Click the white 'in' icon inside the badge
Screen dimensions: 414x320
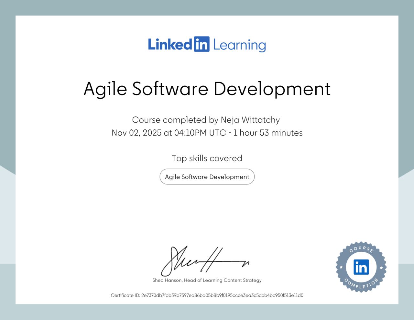tap(361, 267)
